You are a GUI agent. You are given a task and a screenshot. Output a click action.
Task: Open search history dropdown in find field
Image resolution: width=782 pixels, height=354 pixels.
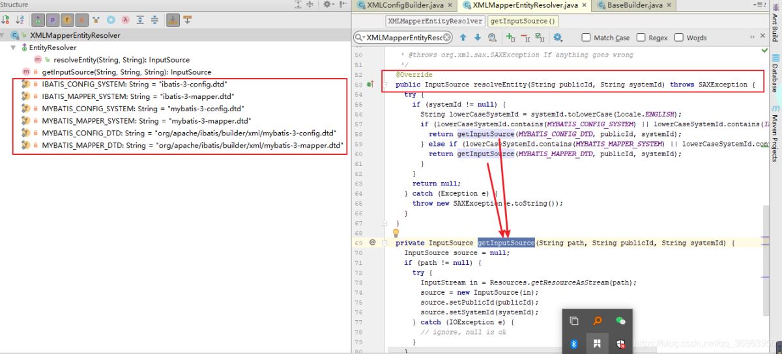pos(360,38)
